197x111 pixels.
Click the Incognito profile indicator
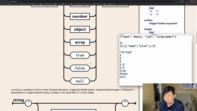coord(185,2)
